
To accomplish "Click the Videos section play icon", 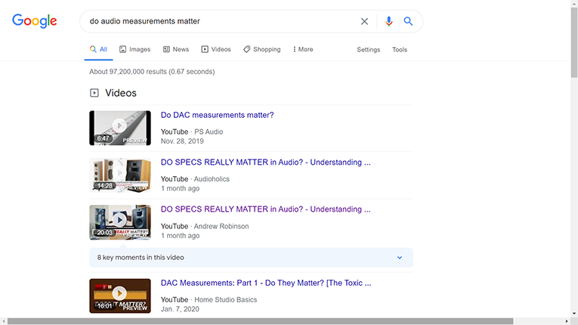I will pos(94,93).
